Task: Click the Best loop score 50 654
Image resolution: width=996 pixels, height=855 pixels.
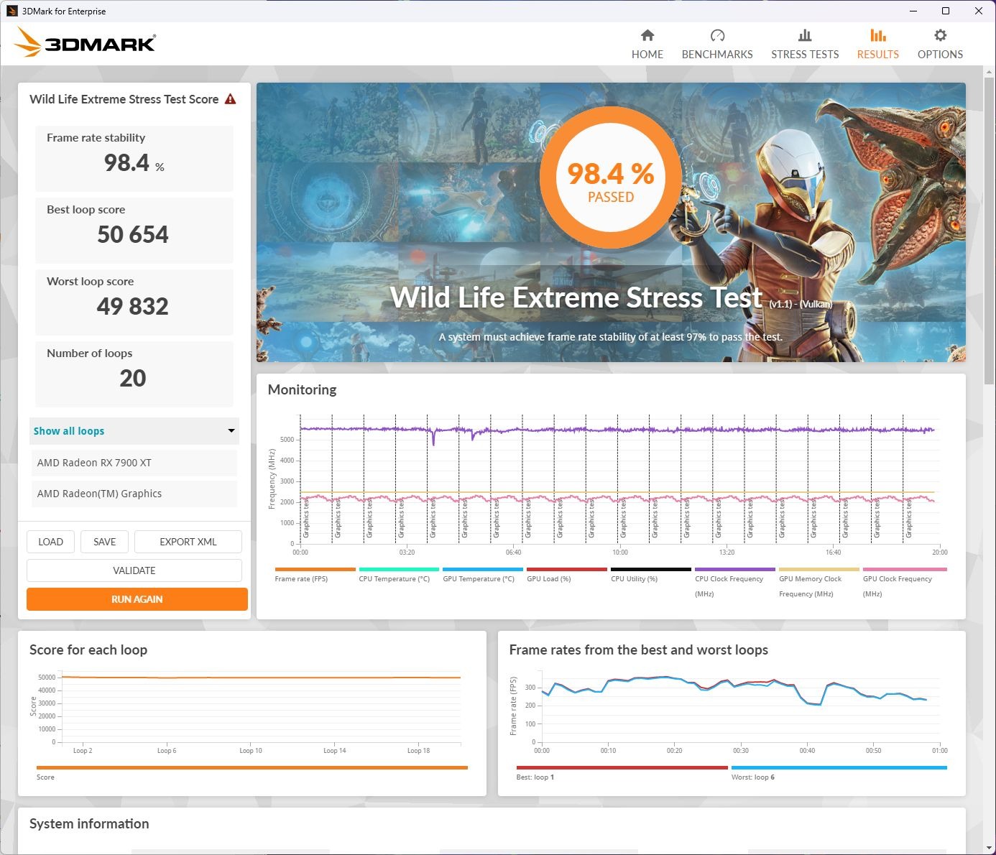Action: [x=133, y=235]
